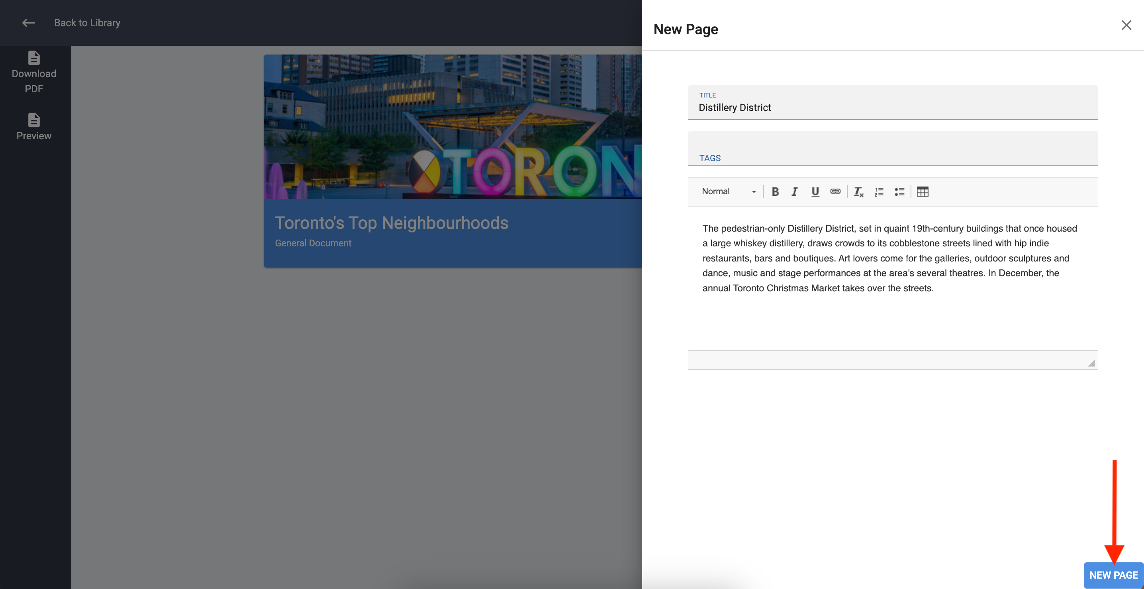Focus the Tags input field
Image resolution: width=1144 pixels, height=589 pixels.
coord(893,148)
